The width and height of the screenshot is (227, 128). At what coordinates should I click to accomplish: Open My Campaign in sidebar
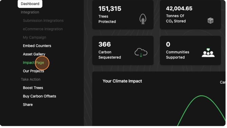tap(35, 37)
